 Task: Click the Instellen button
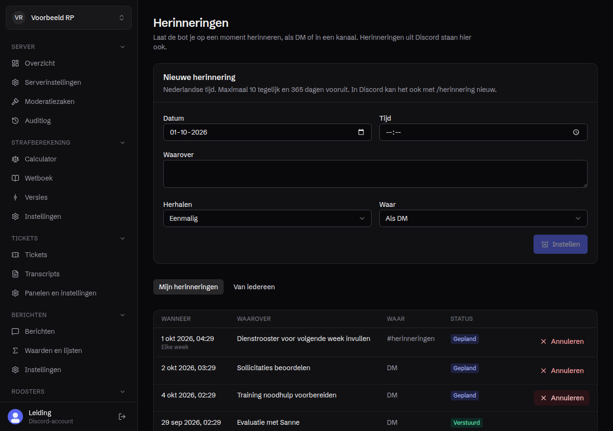tap(560, 244)
